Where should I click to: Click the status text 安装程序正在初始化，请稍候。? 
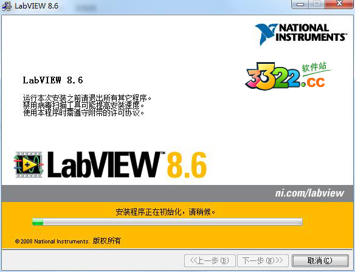pyautogui.click(x=165, y=212)
